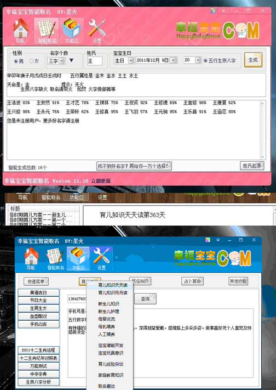Open title bar dropdown menu in blue window
The height and width of the screenshot is (390, 276).
(x=218, y=240)
